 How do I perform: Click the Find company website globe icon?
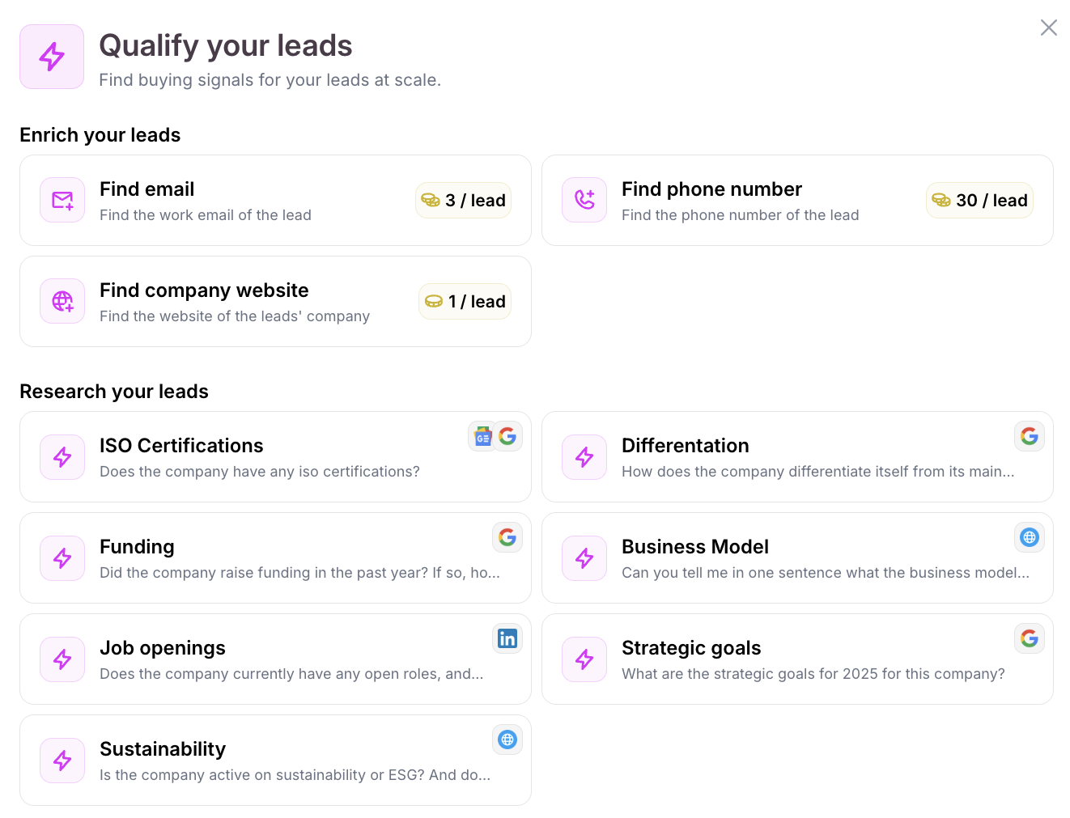point(62,301)
